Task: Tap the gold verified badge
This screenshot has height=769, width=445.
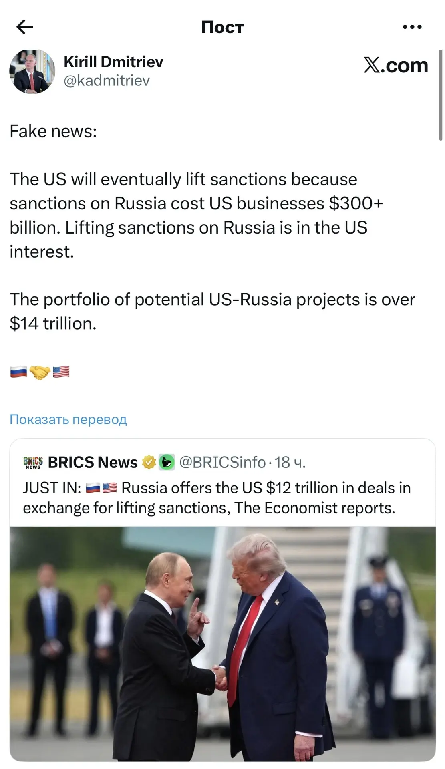Action: click(x=149, y=462)
